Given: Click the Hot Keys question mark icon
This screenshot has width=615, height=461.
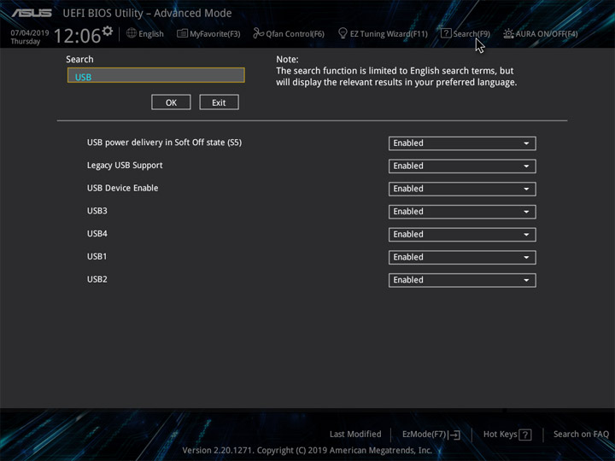Looking at the screenshot, I should coord(524,435).
